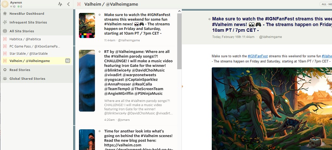The width and height of the screenshot is (332, 150).
Task: Click the story list scrollbar thumb
Action: click(179, 41)
